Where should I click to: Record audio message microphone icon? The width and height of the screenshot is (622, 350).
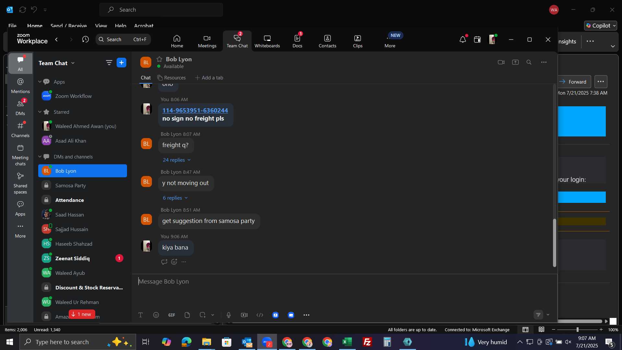point(229,315)
